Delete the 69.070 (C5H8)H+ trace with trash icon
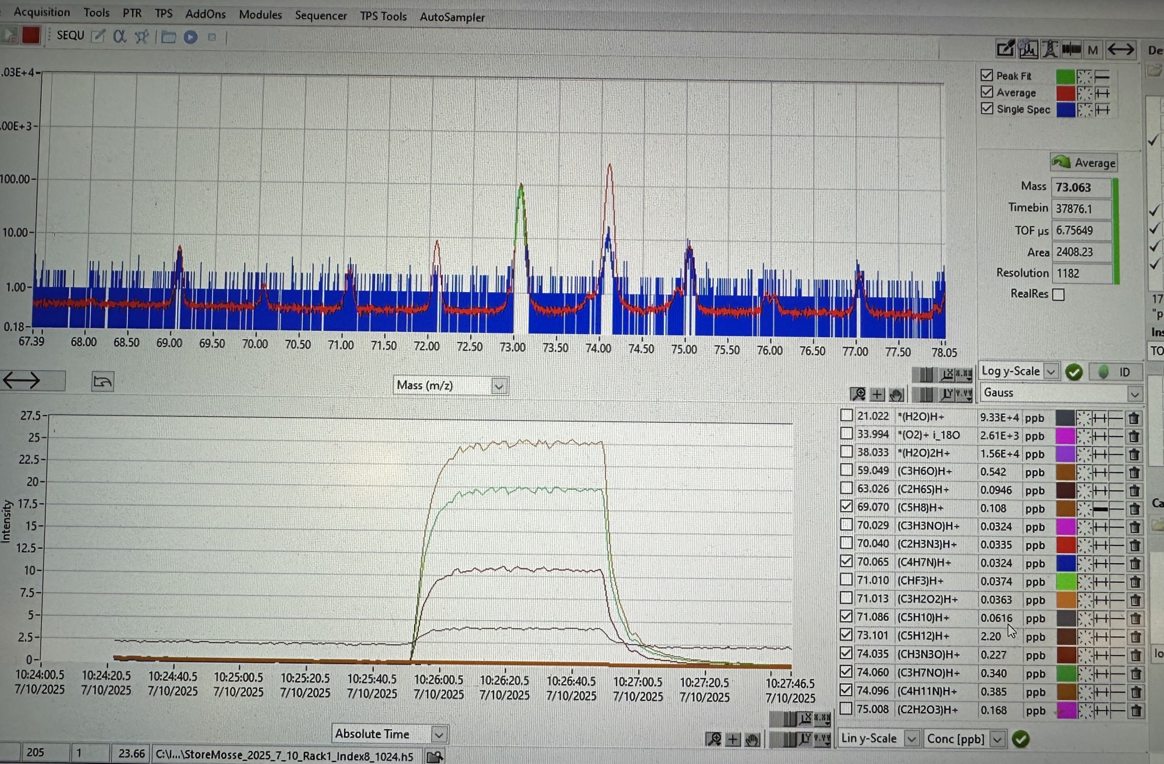Image resolution: width=1164 pixels, height=764 pixels. point(1134,508)
